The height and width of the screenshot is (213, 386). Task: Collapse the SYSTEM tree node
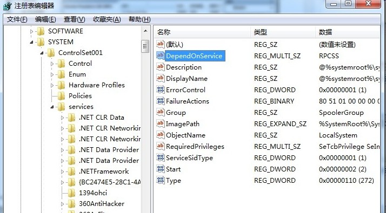tap(31, 42)
